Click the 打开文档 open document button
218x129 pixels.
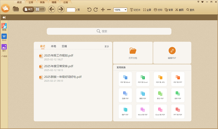pyautogui.click(x=133, y=53)
